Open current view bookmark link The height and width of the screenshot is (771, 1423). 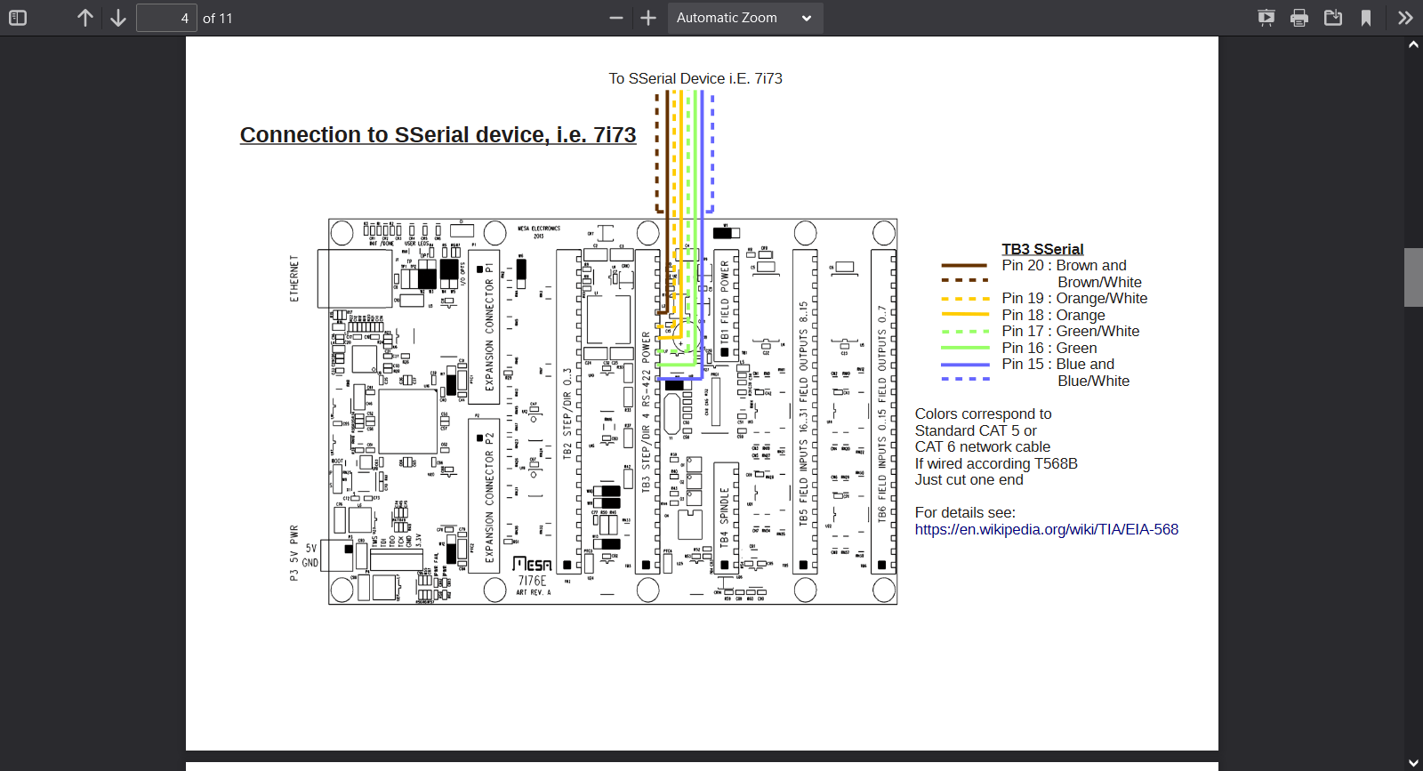(1366, 18)
